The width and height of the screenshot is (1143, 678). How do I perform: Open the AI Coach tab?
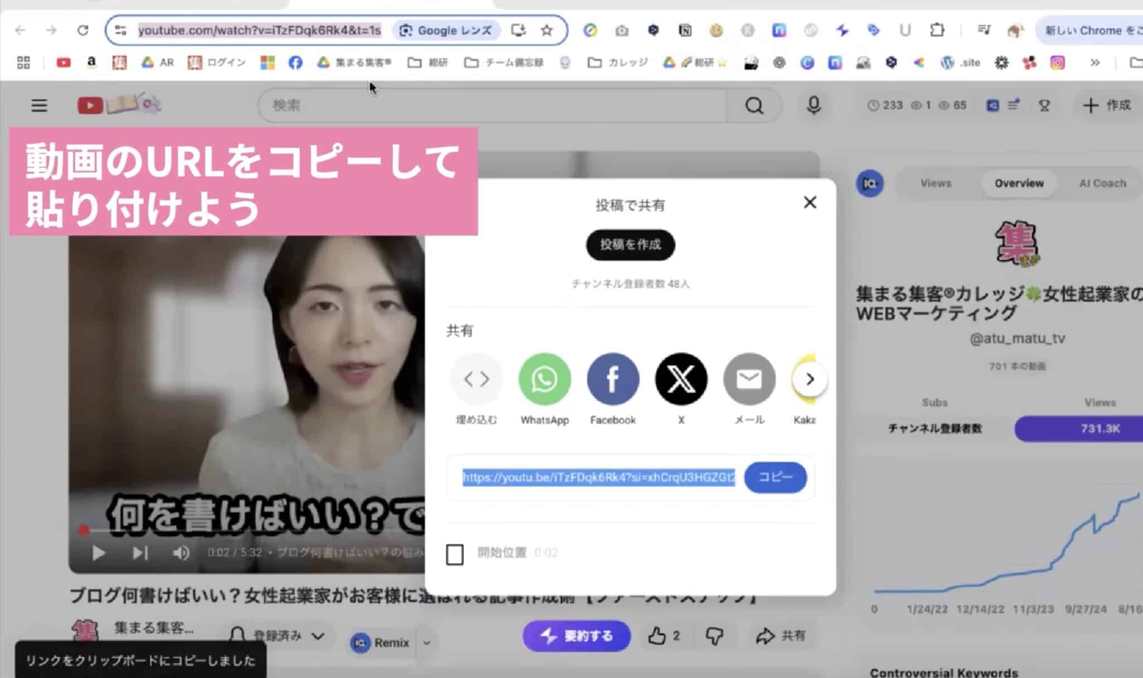[1102, 183]
